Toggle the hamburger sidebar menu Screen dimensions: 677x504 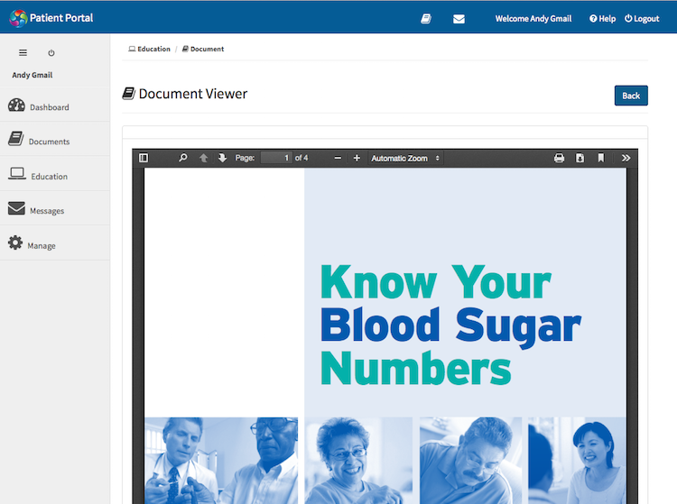point(23,53)
